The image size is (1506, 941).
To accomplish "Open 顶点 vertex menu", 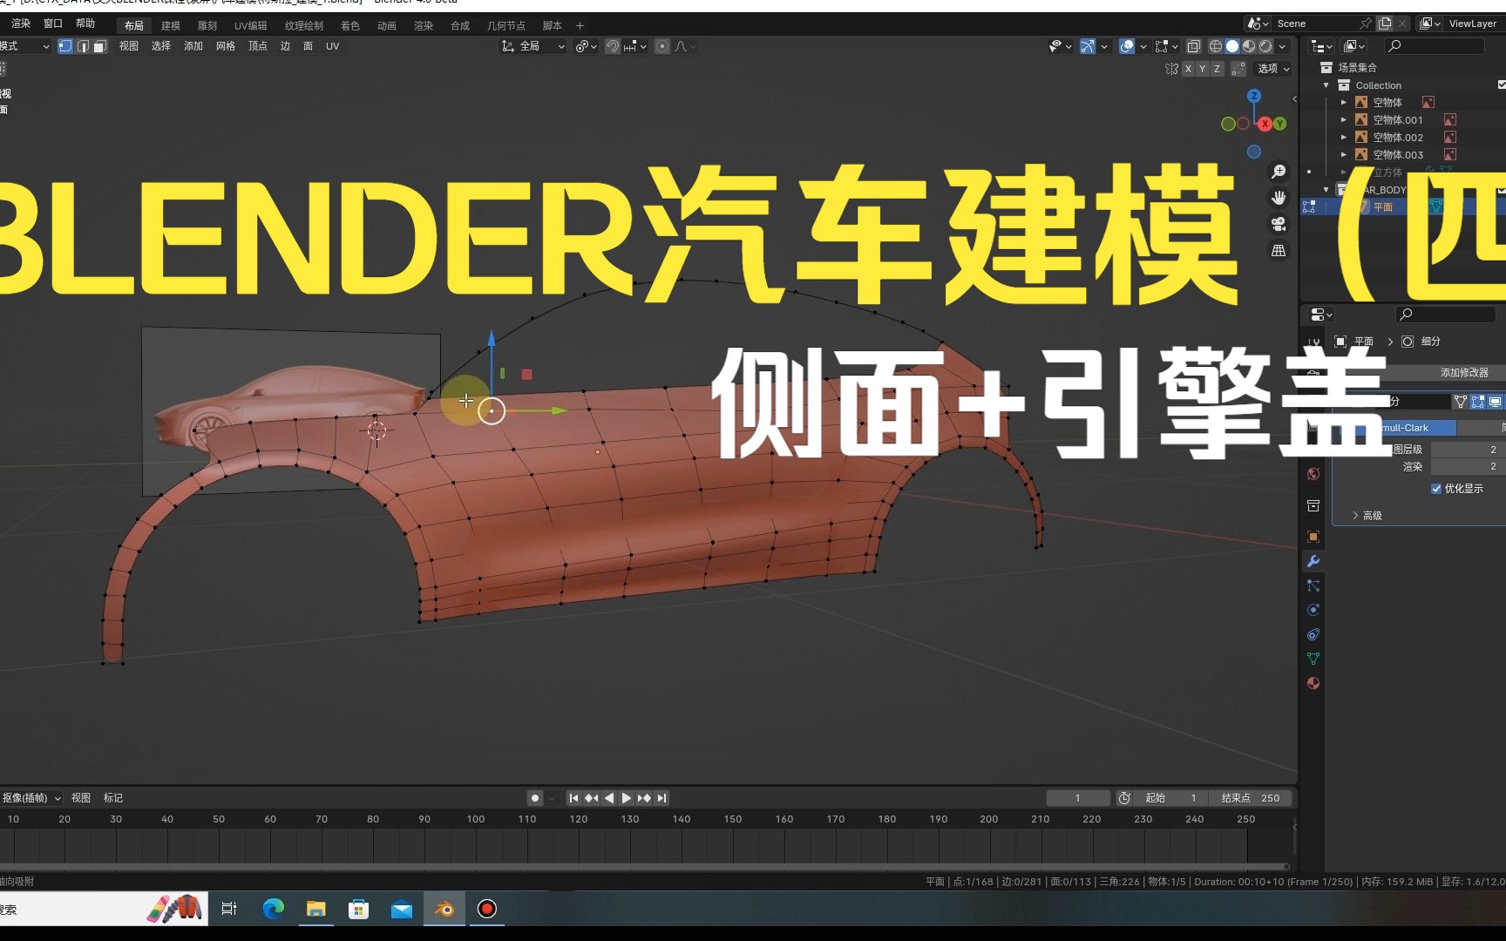I will tap(258, 46).
